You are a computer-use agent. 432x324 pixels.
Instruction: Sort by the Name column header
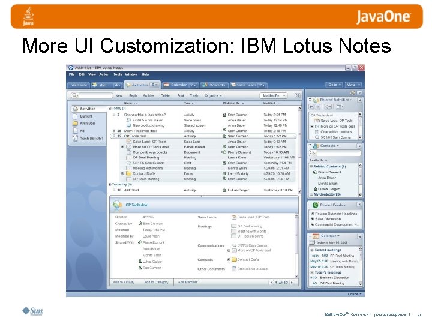coord(130,103)
